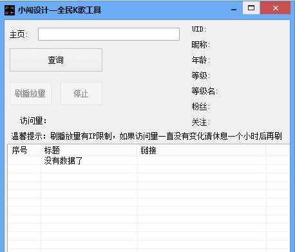Click the 温馨提示 notice text
This screenshot has height=252, width=295.
(x=146, y=136)
